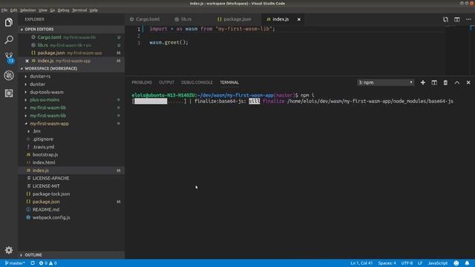Screen dimensions: 475x267
Task: Open the Help menu
Action: (94, 10)
